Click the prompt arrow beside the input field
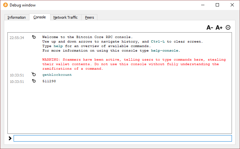This screenshot has width=240, height=149. click(x=10, y=138)
